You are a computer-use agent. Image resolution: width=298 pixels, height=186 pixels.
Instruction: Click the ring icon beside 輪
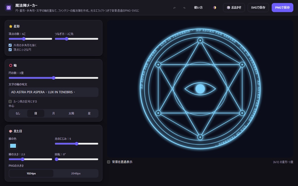pos(11,65)
